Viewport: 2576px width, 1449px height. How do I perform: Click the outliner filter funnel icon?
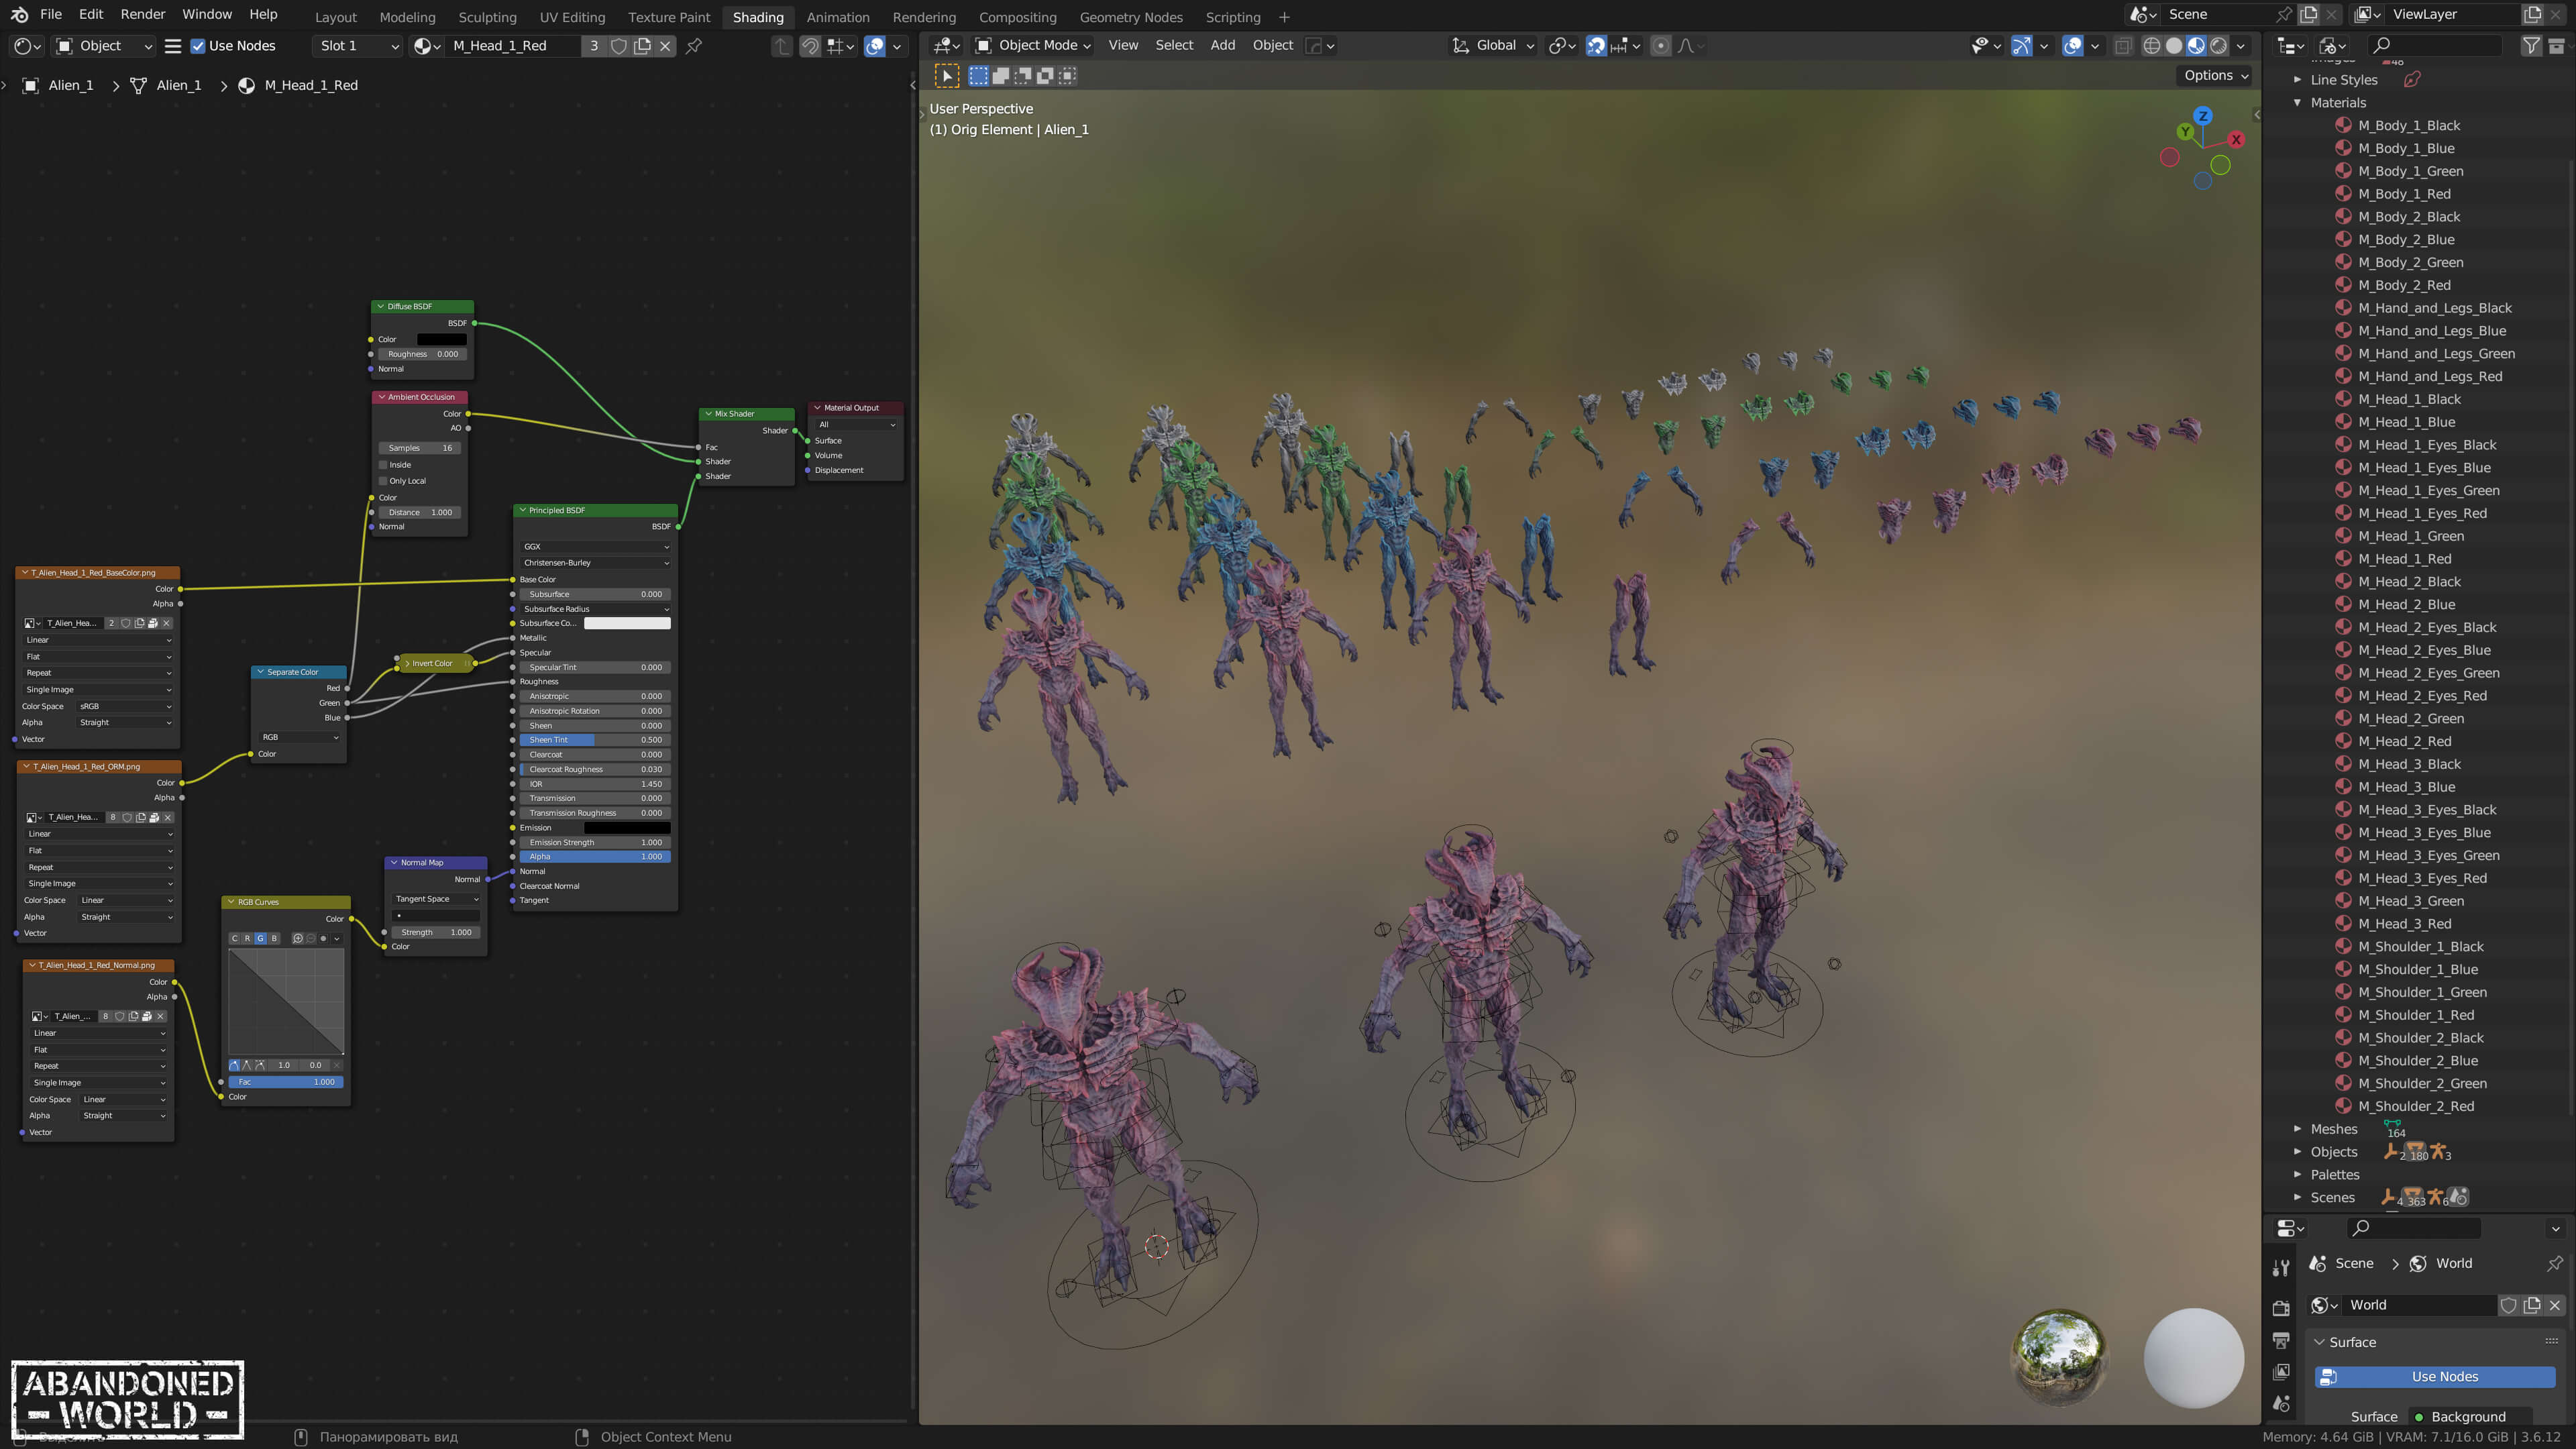tap(2531, 45)
